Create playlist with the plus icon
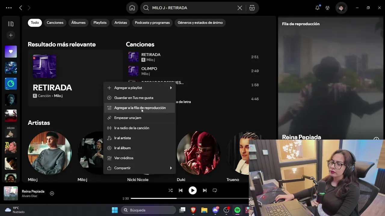Viewport: 385px width, 216px height. (11, 35)
